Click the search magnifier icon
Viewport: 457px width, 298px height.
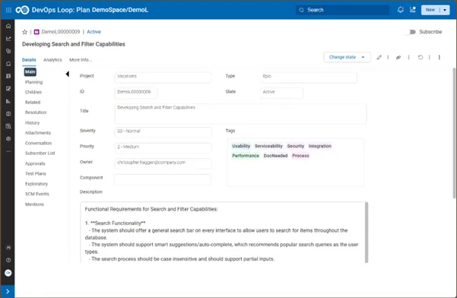(x=301, y=10)
